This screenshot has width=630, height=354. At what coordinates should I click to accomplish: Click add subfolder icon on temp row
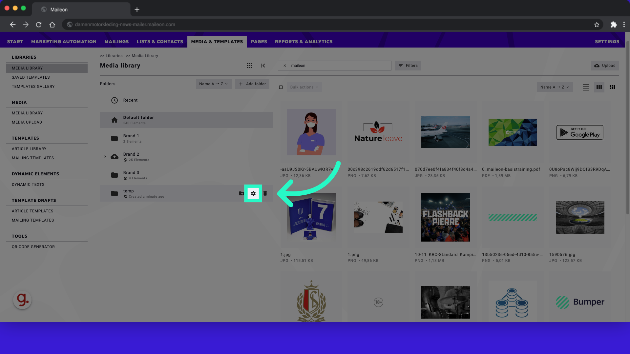point(241,193)
